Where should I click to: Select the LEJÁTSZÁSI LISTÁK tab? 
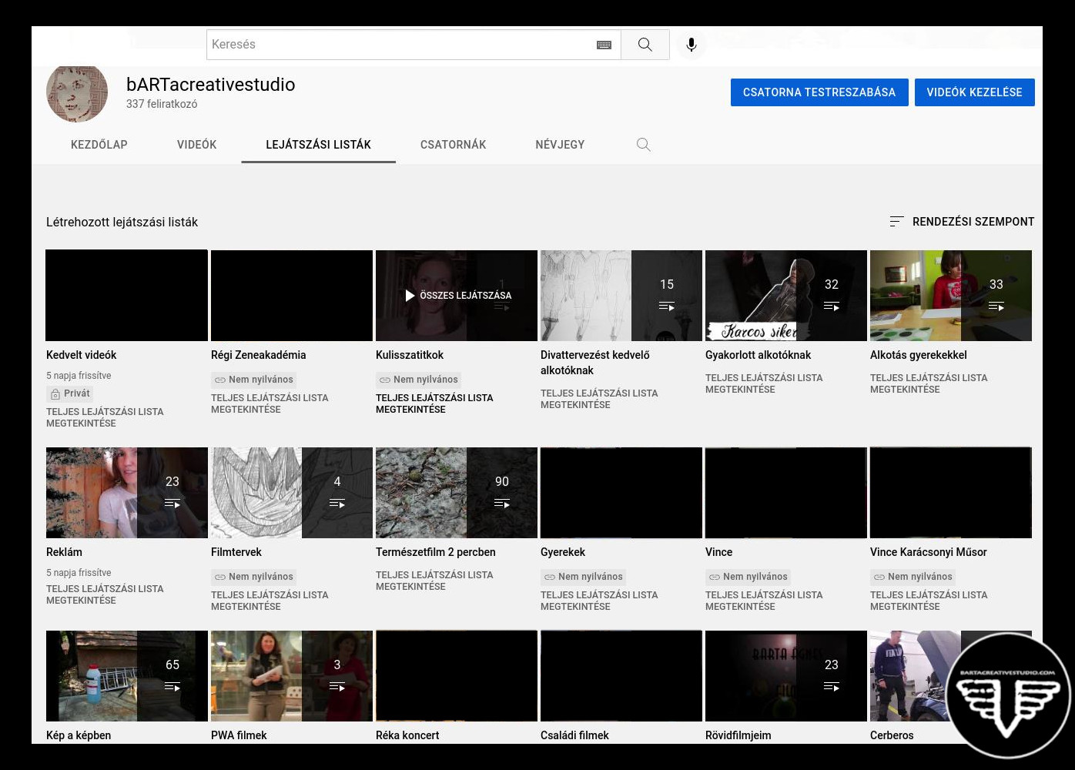319,145
